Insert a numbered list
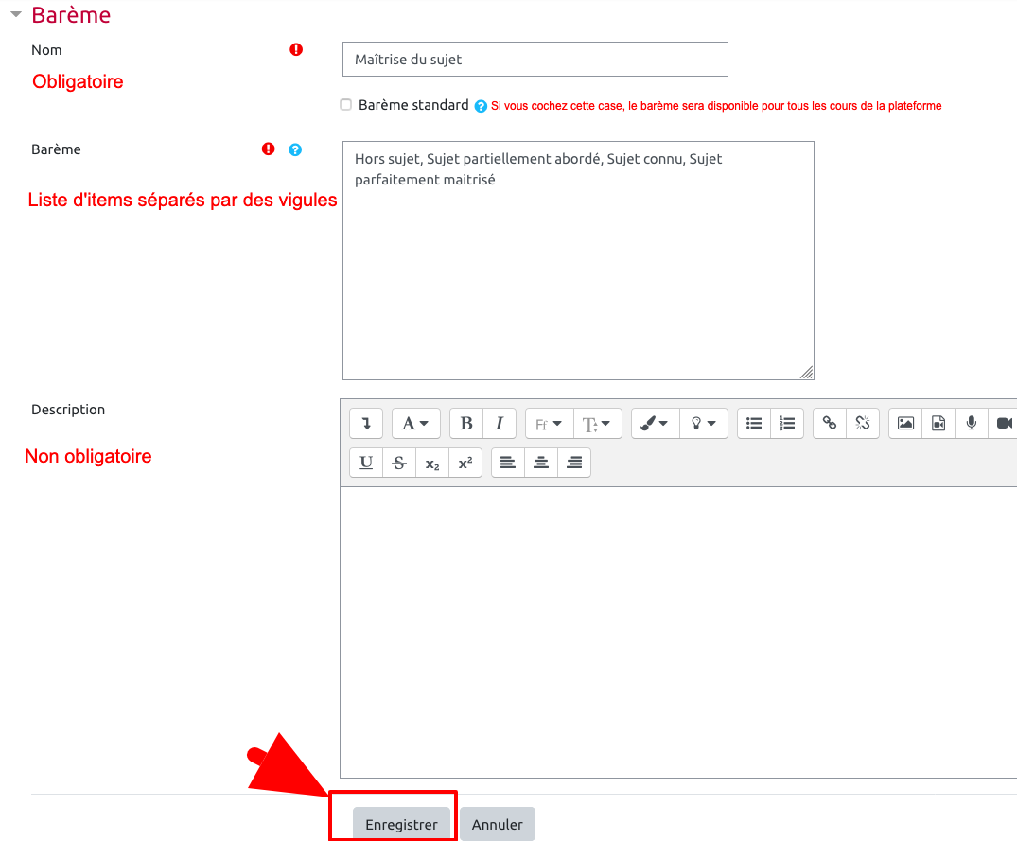Image resolution: width=1017 pixels, height=841 pixels. click(787, 424)
